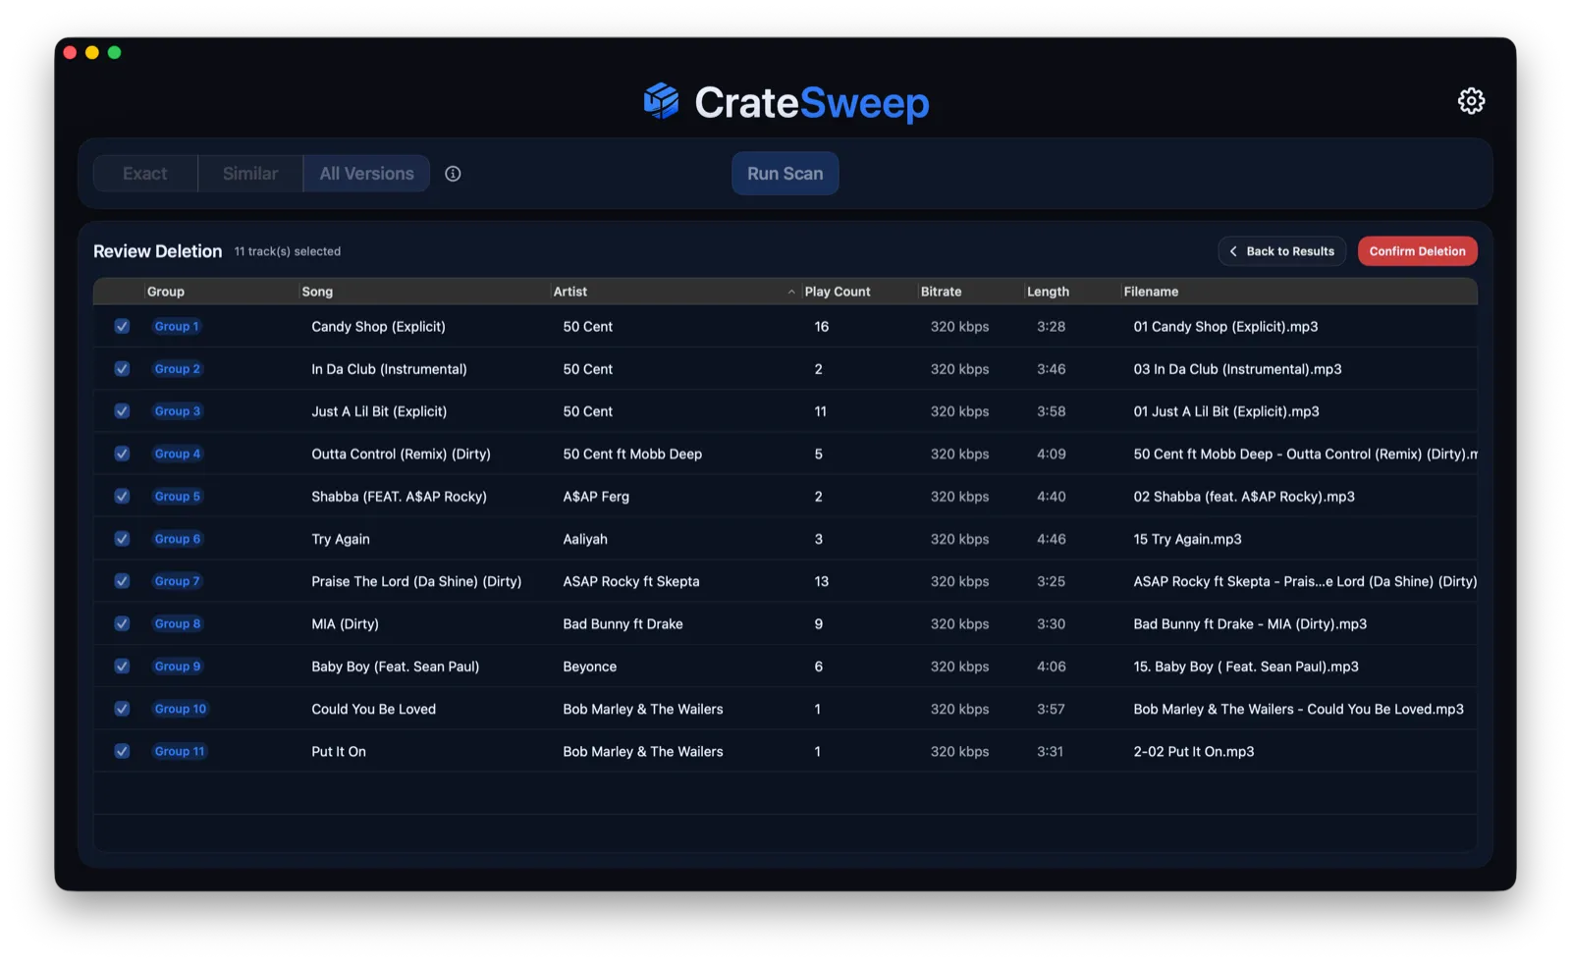1571x963 pixels.
Task: Deselect the Try Again row checkbox
Action: (122, 539)
